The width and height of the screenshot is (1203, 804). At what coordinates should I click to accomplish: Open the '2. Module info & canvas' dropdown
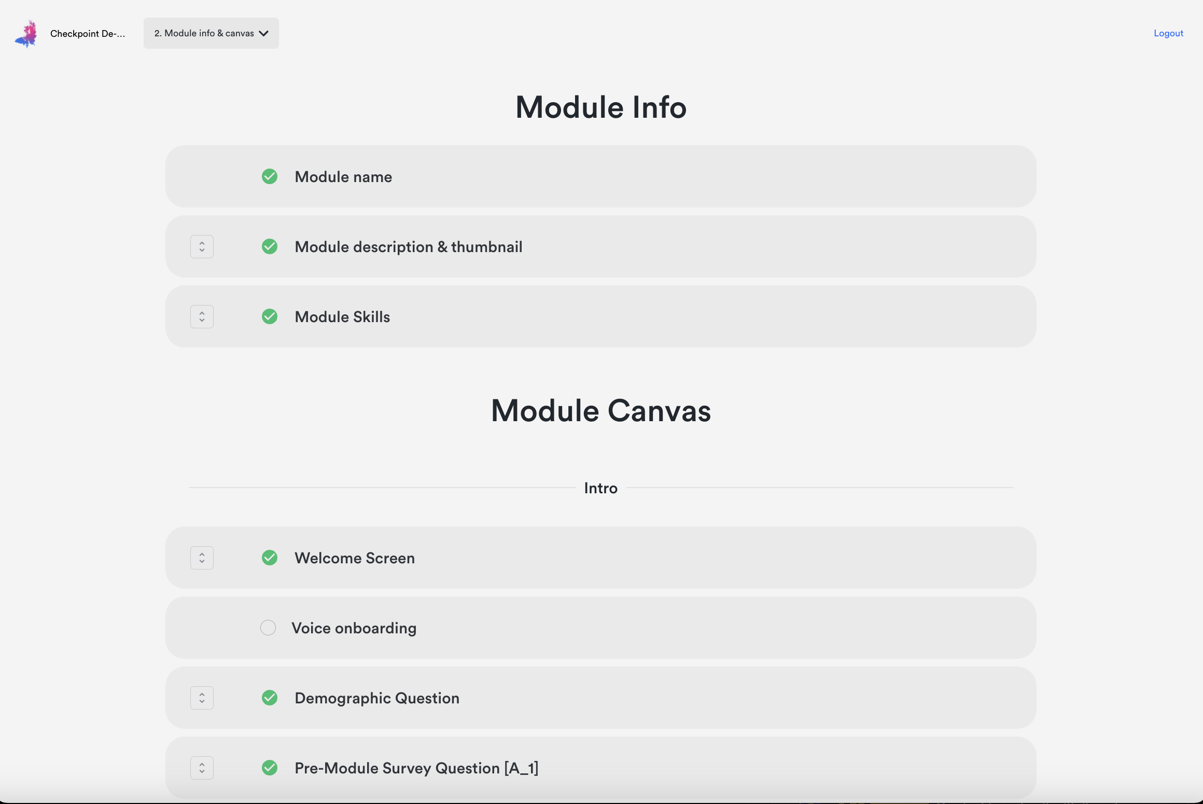[211, 33]
